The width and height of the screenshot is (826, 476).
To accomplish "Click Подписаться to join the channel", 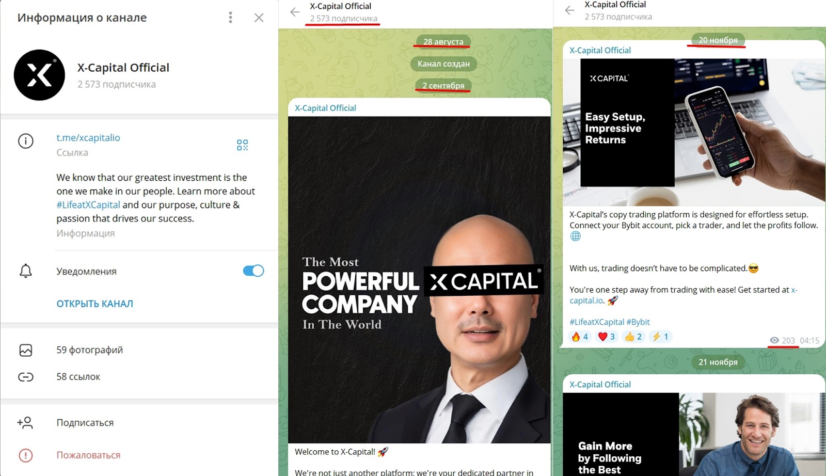I will (85, 423).
